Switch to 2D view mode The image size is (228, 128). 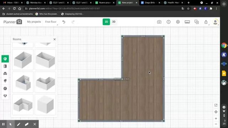pyautogui.click(x=106, y=22)
